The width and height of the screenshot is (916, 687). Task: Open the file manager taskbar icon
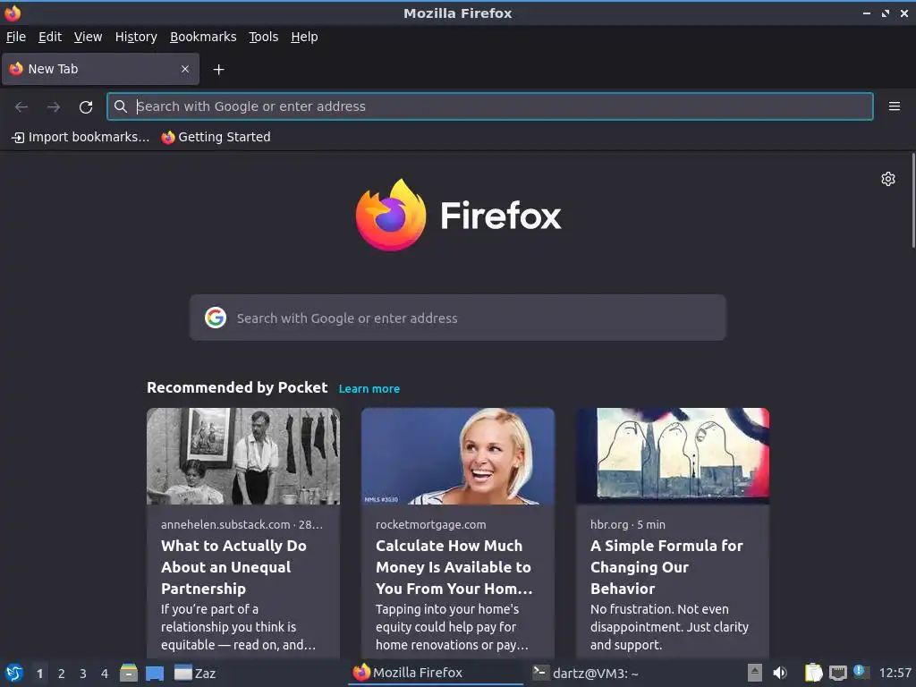129,673
